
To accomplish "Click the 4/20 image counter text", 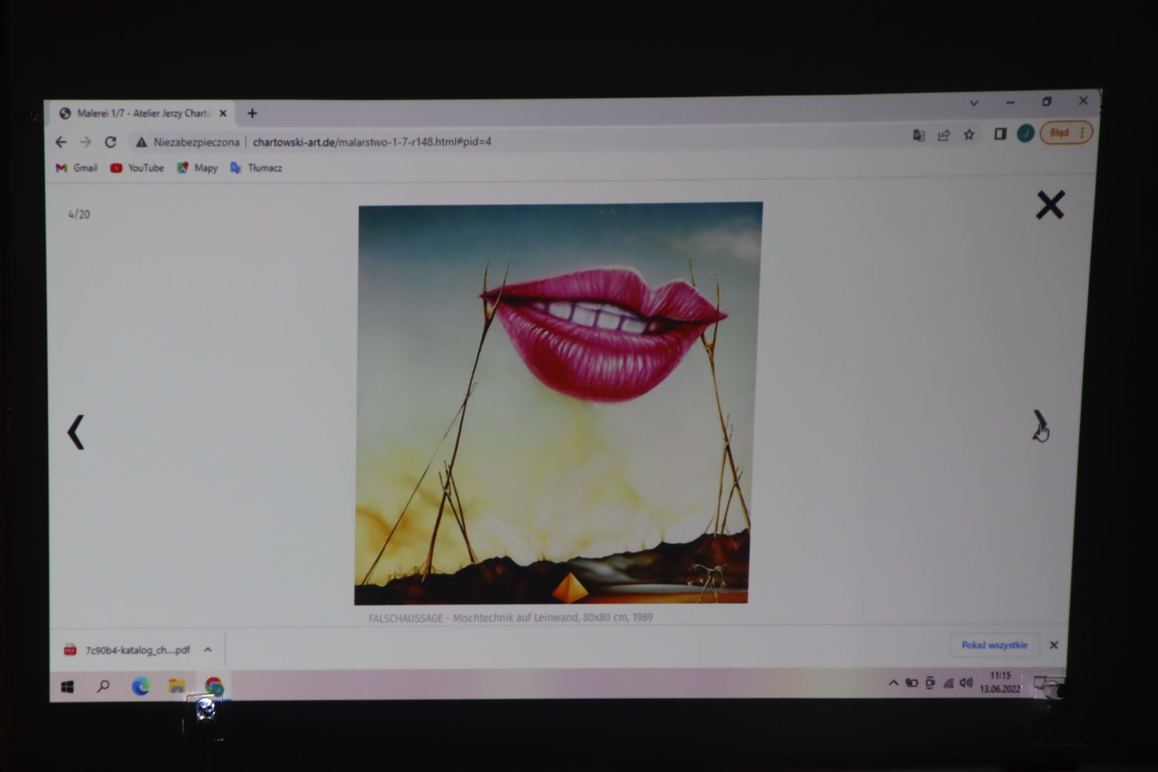I will (x=79, y=214).
